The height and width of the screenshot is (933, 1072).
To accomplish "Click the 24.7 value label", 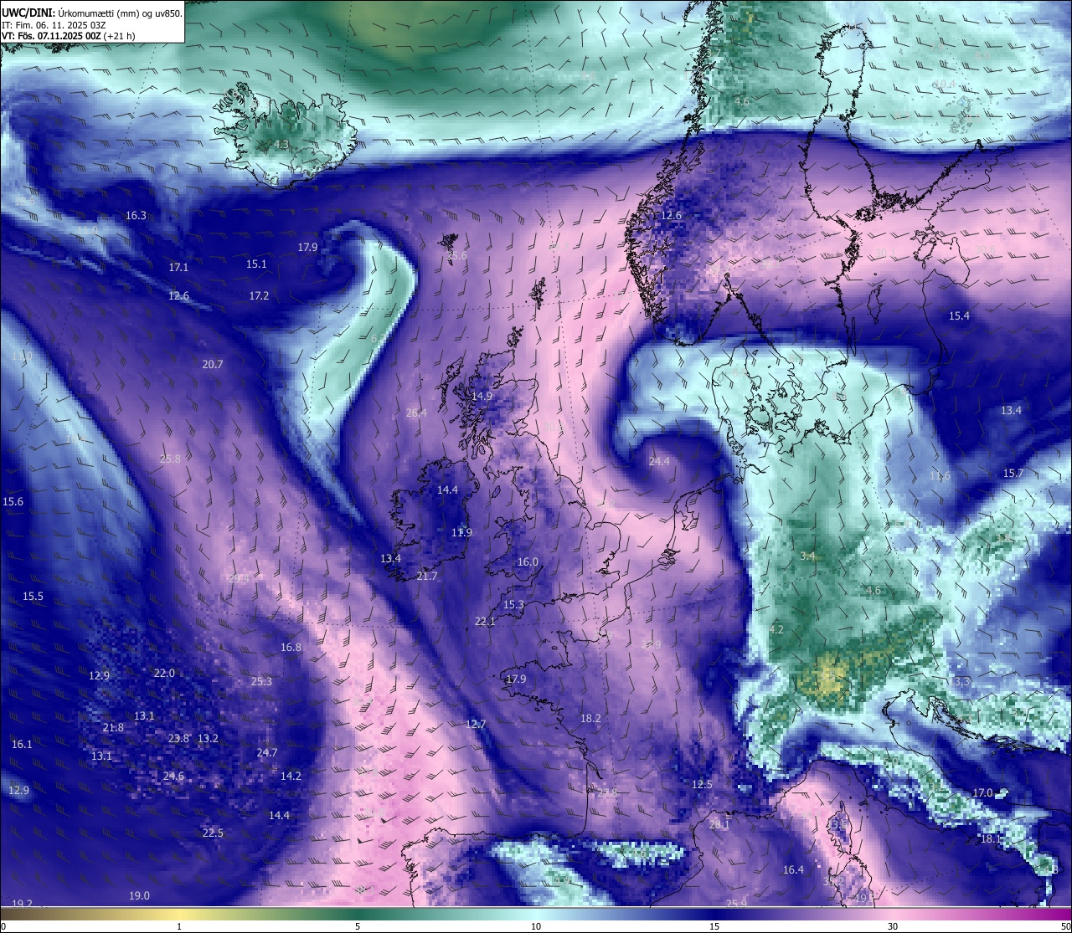I will point(266,752).
